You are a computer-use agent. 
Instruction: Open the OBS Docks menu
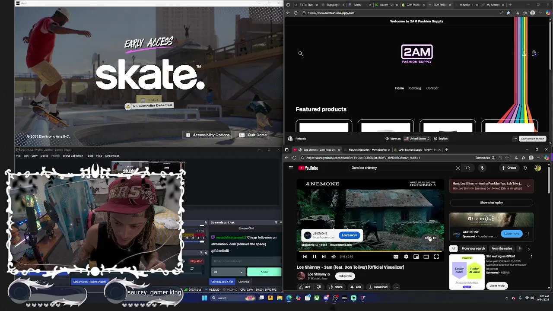(44, 156)
